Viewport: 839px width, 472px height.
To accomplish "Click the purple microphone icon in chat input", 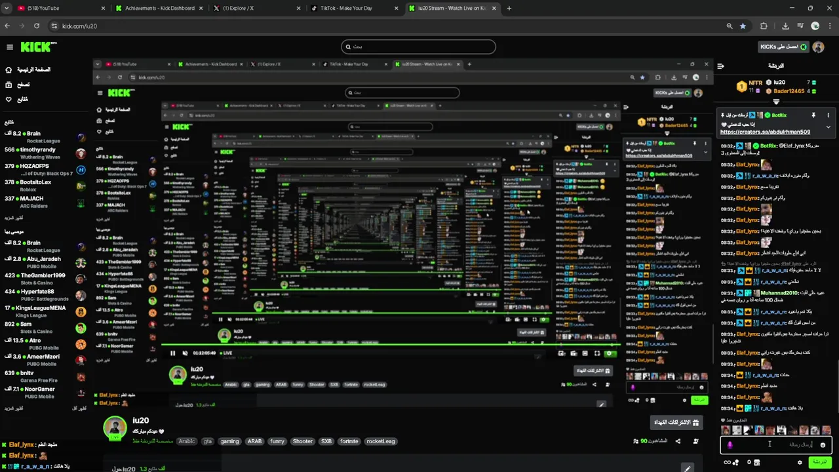I will [730, 444].
